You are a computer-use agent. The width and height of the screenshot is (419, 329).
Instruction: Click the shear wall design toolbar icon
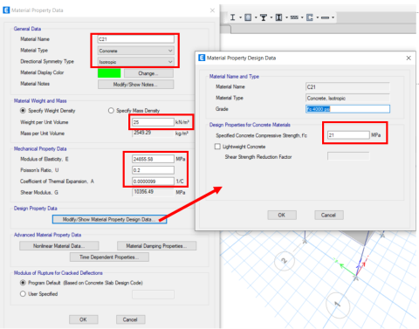pos(310,17)
